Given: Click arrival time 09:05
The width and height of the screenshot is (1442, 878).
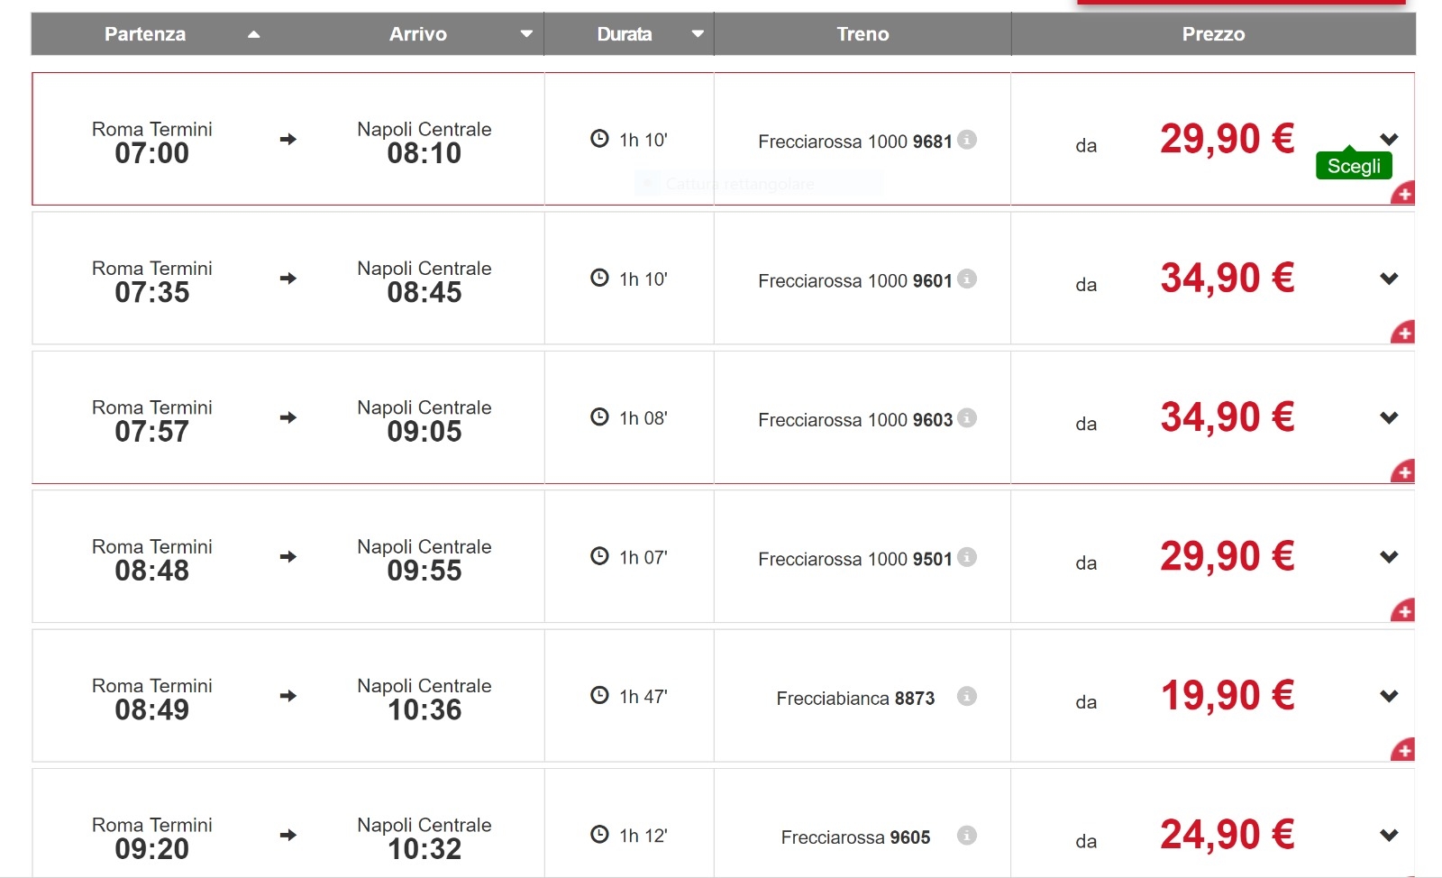Looking at the screenshot, I should pyautogui.click(x=424, y=432).
